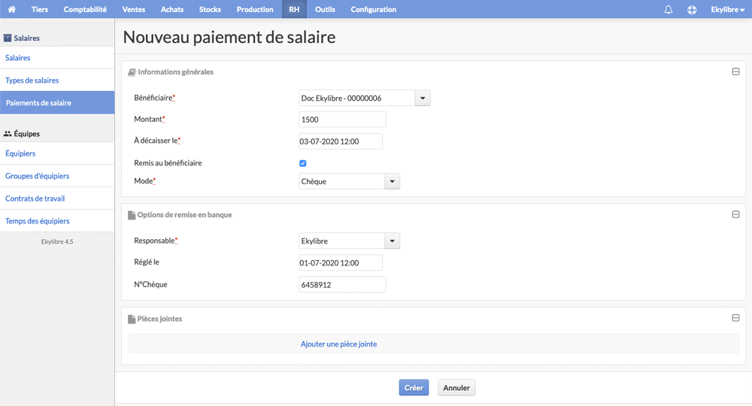Screen dimensions: 752x406
Task: Click the Options de remise en banque icon
Action: [x=132, y=215]
